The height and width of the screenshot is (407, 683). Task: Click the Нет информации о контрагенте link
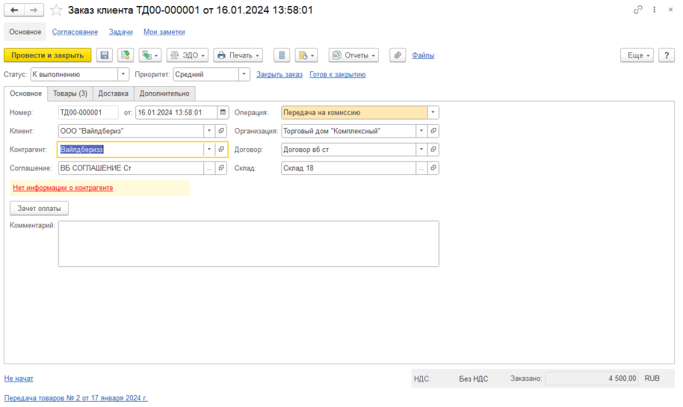(63, 187)
